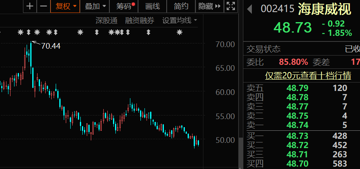Click the 买一 volume 428
The image size is (360, 169).
pos(340,136)
